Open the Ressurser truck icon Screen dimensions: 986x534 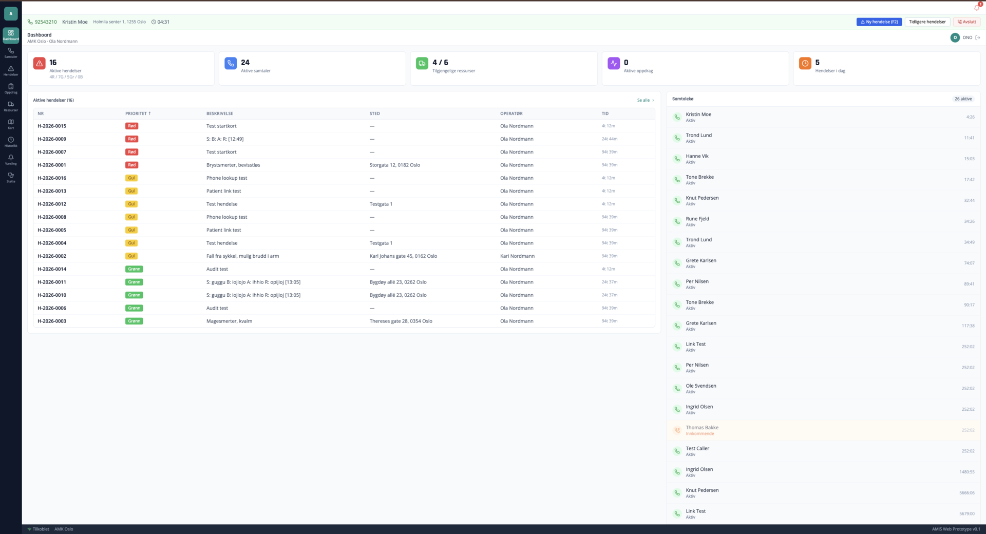point(11,106)
